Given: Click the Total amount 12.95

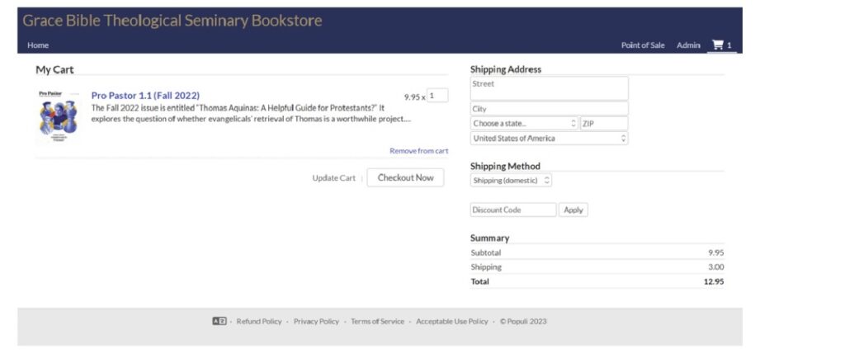Looking at the screenshot, I should 714,281.
